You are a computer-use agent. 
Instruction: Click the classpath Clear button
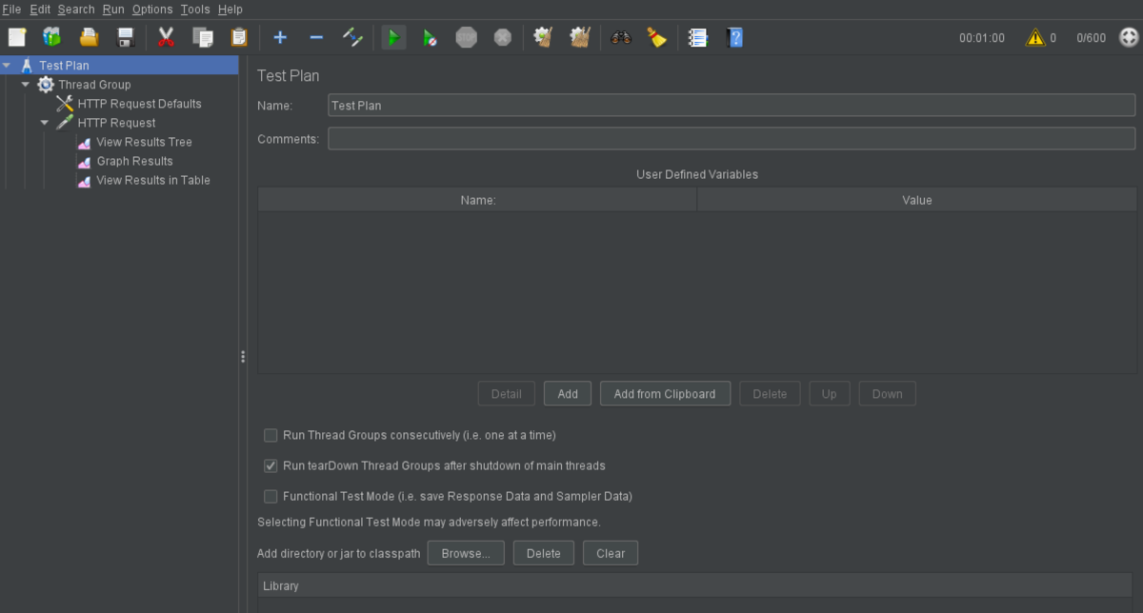pos(611,553)
